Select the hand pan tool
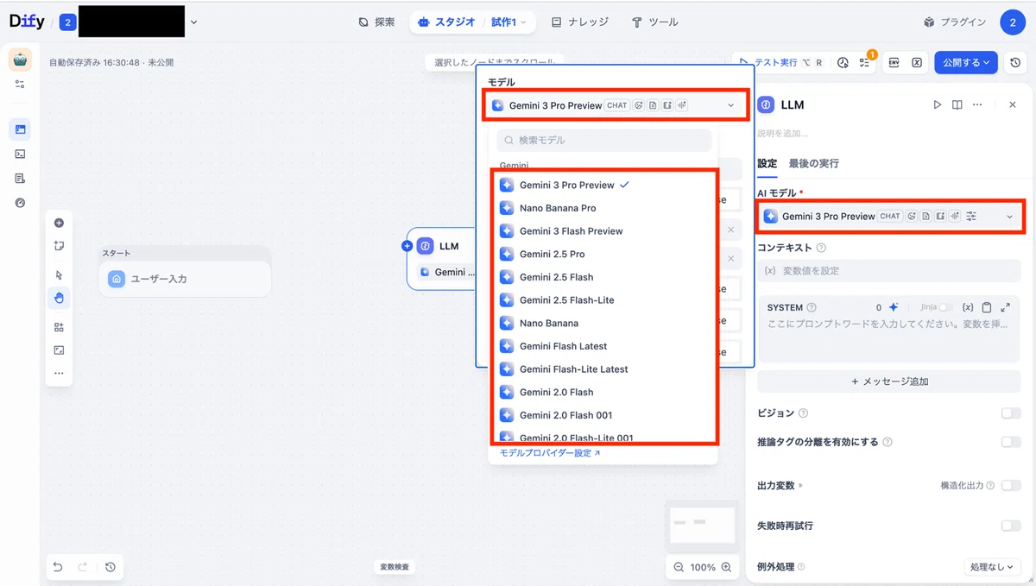Image resolution: width=1036 pixels, height=586 pixels. pyautogui.click(x=59, y=298)
